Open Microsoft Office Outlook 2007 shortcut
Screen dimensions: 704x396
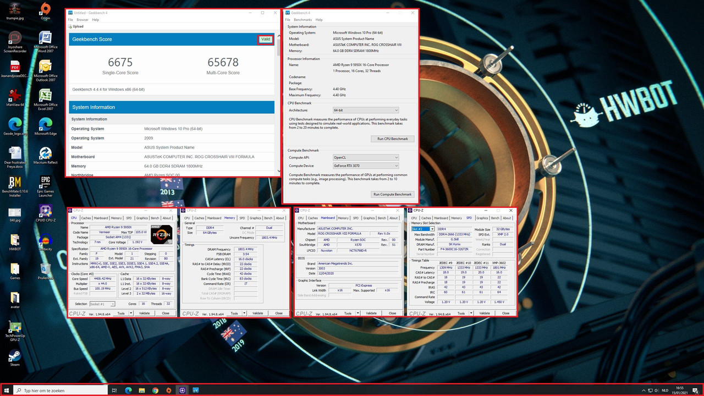pyautogui.click(x=46, y=70)
